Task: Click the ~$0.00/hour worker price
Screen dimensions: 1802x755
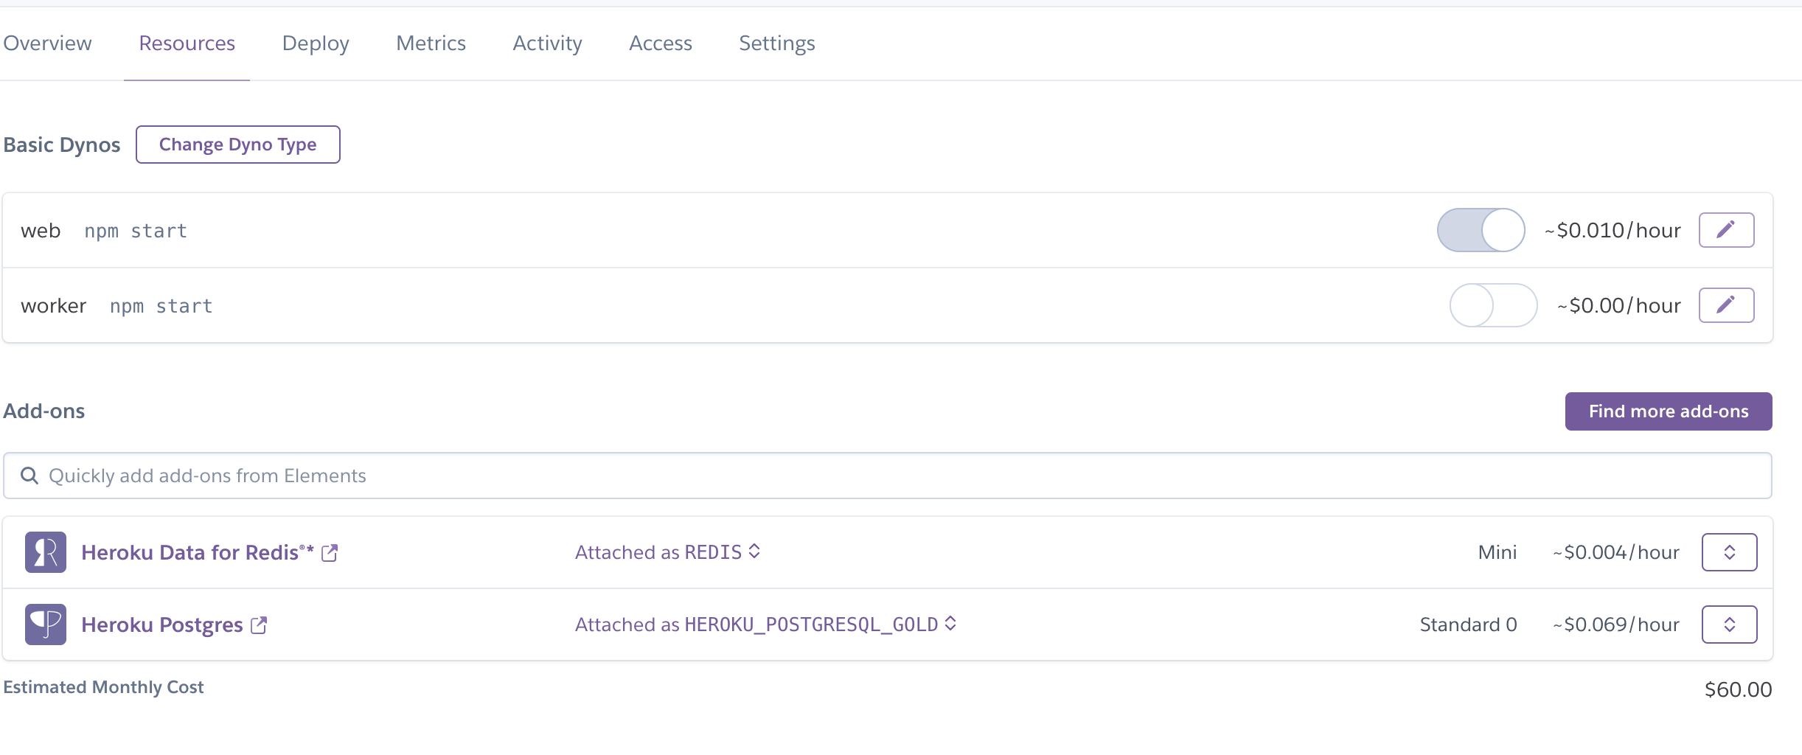Action: 1619,306
